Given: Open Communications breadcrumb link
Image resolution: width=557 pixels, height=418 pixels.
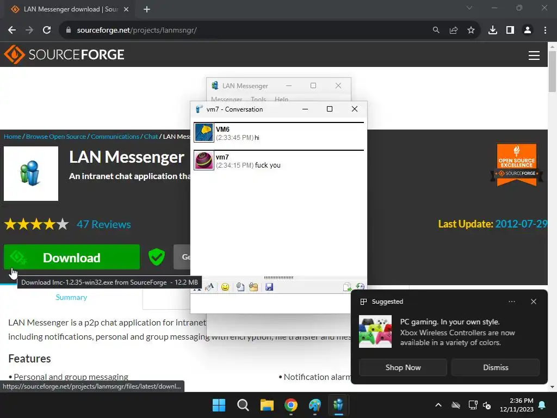Looking at the screenshot, I should pos(115,137).
